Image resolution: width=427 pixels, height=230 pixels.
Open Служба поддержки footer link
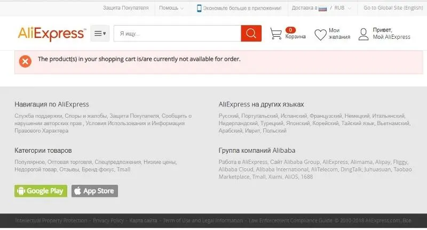pyautogui.click(x=38, y=116)
